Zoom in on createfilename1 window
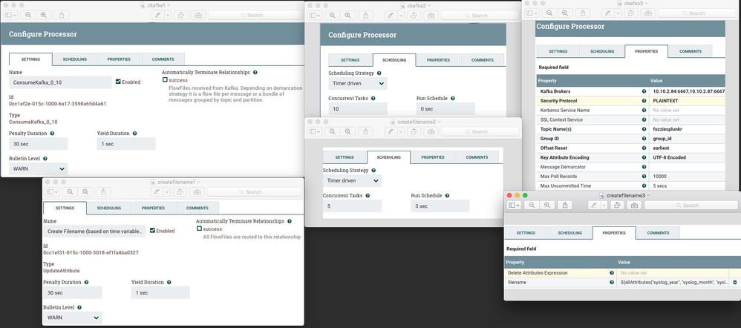 [85, 191]
